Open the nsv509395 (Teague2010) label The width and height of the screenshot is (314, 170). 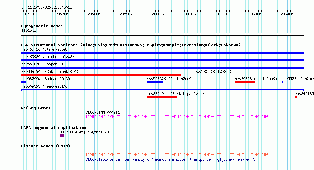coord(44,86)
